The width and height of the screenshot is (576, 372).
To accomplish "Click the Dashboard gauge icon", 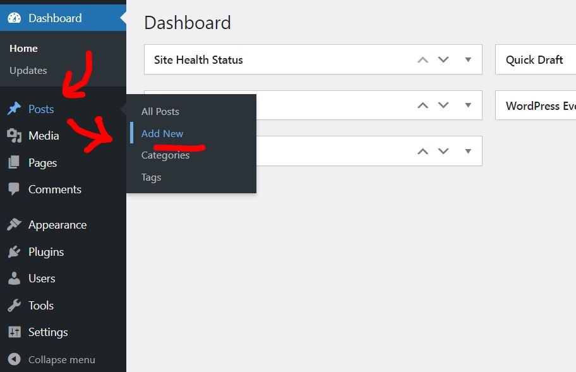I will (x=15, y=18).
